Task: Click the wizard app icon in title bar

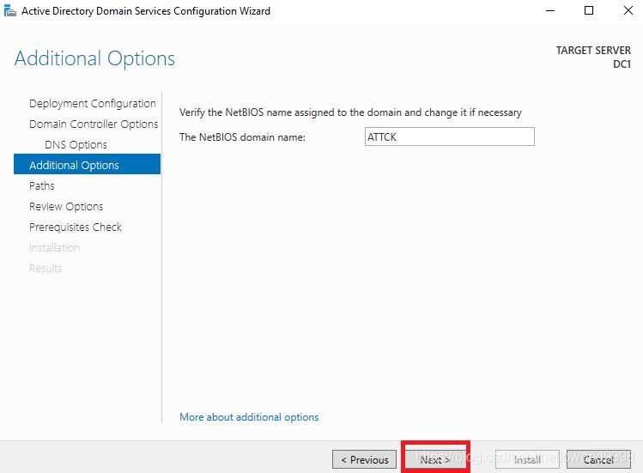Action: coord(9,10)
